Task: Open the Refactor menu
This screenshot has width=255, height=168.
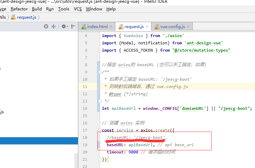Action: (x=19, y=9)
